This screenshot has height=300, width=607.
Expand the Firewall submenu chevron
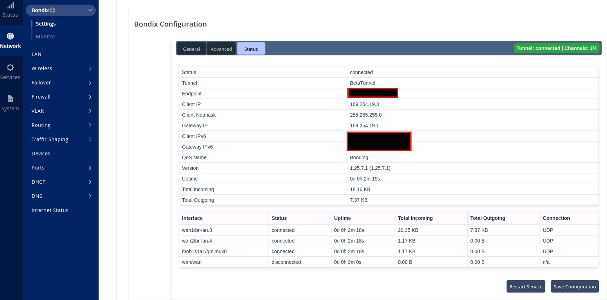[x=90, y=97]
